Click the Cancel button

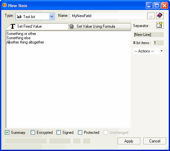154,141
